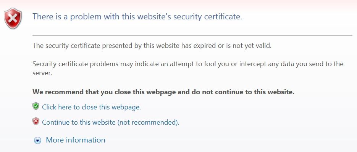Continue to this website (not recommended)
The image size is (357, 152).
coord(111,122)
